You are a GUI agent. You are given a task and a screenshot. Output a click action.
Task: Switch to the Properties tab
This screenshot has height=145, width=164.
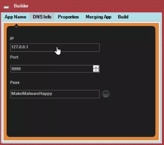pos(68,17)
